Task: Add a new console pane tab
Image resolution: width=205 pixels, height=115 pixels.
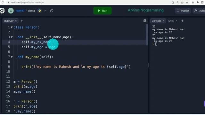Action: click(x=182, y=21)
